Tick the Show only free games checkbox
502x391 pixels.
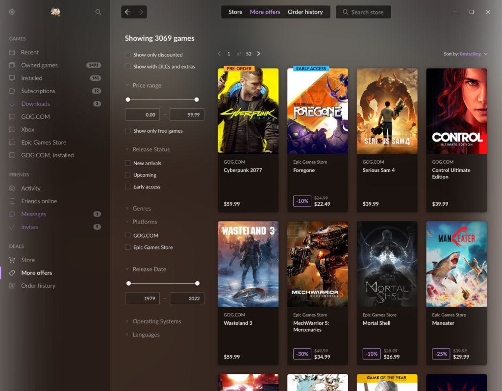128,131
